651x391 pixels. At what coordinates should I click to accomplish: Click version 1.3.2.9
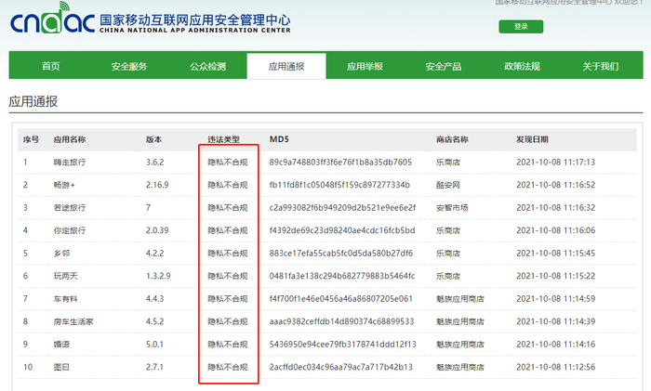click(158, 276)
